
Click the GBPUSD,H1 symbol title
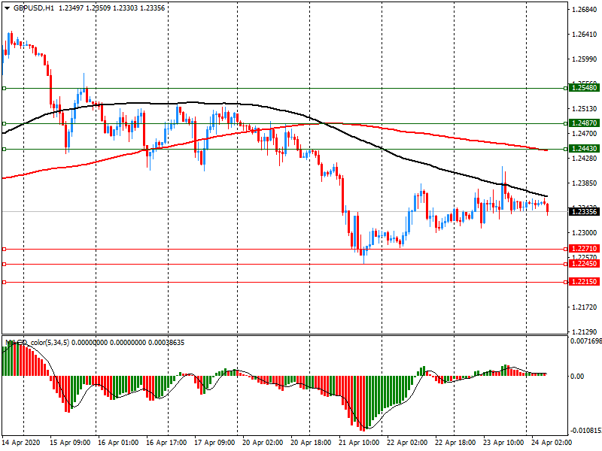[x=34, y=8]
